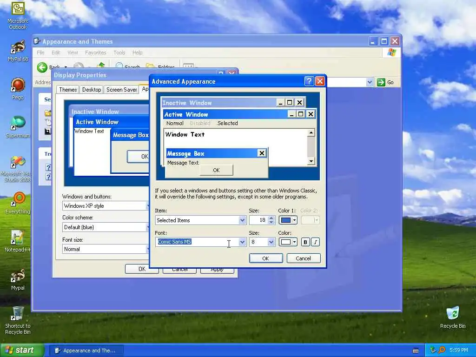Toggle italic font button

pos(316,242)
